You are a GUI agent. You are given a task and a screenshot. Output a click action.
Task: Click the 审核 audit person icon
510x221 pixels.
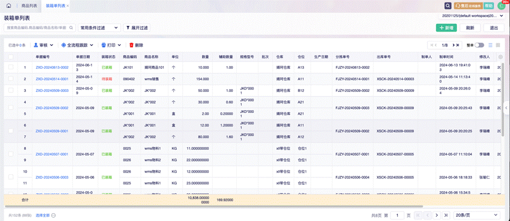point(35,45)
